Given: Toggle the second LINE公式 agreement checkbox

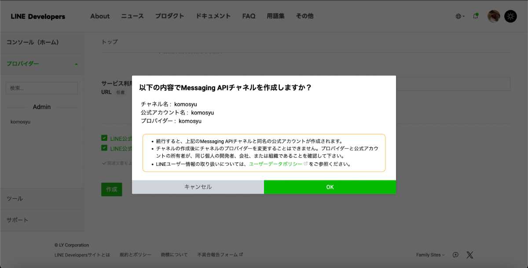Looking at the screenshot, I should (104, 148).
